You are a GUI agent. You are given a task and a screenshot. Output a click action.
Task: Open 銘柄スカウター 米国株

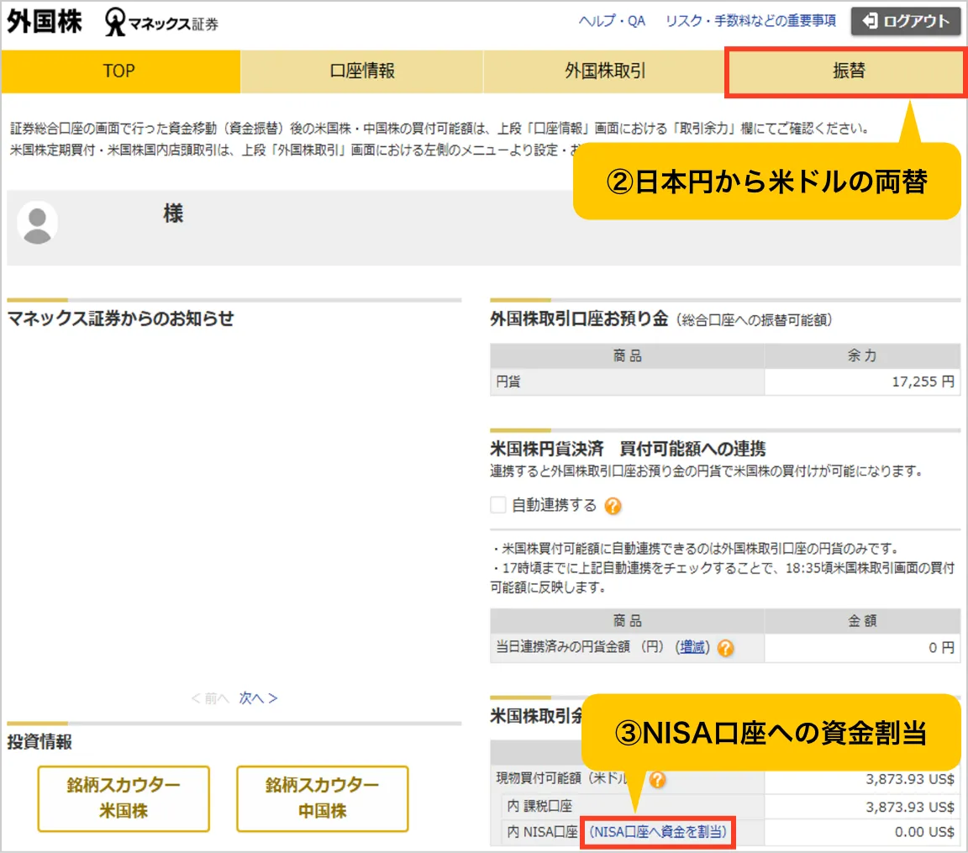(x=124, y=798)
